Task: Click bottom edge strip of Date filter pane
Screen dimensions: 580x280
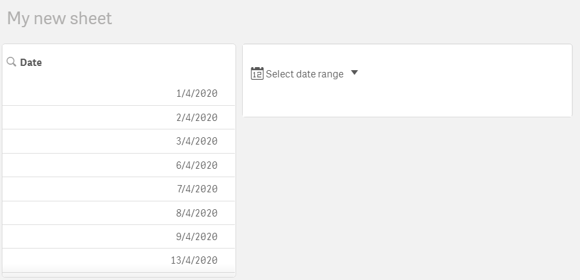Action: [x=119, y=275]
